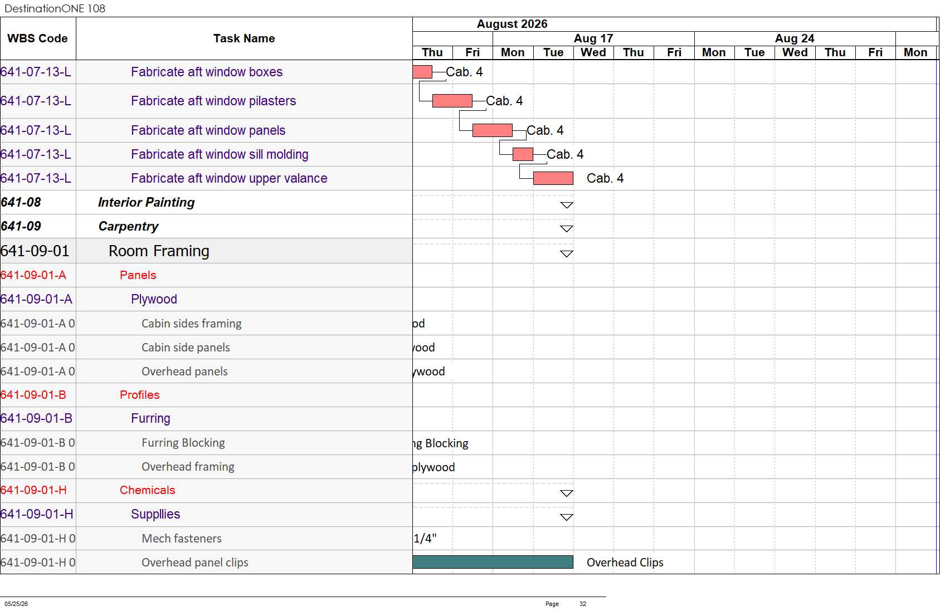Click the 1/4" label in Mech fasteners row
Image resolution: width=940 pixels, height=611 pixels.
pos(425,539)
